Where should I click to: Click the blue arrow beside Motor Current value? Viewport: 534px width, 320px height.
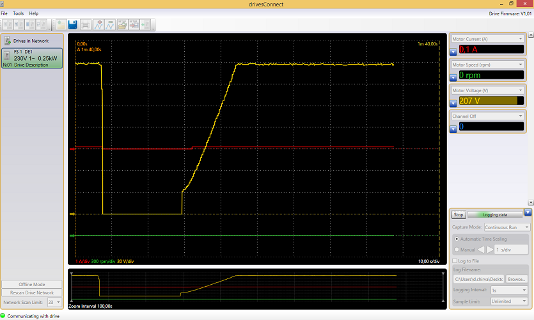(x=453, y=52)
